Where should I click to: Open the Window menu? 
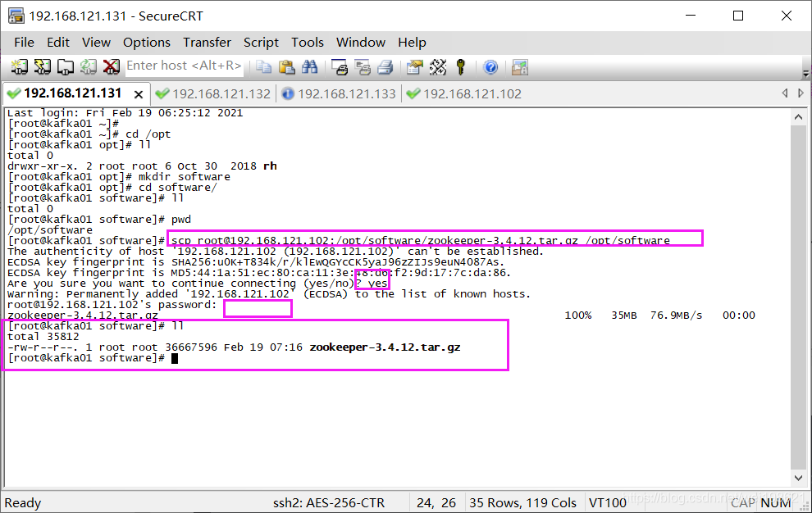361,42
